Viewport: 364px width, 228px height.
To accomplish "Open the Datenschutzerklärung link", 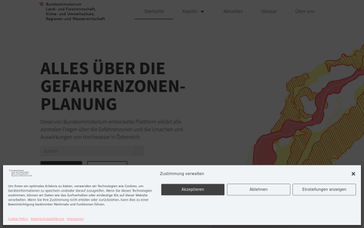I will 47,219.
